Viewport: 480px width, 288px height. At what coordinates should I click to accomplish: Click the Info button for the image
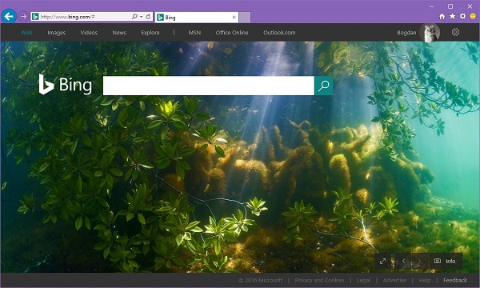click(446, 261)
